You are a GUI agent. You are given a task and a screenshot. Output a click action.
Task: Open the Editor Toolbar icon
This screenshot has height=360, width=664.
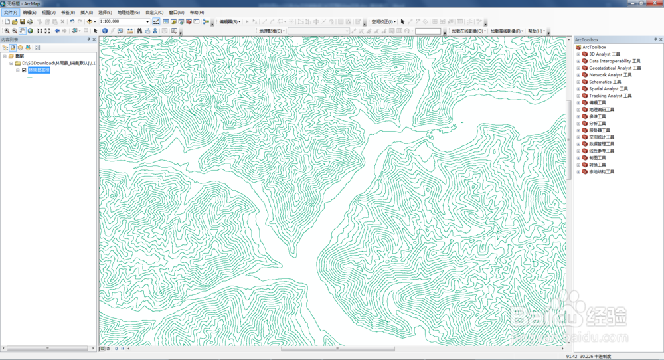tap(156, 22)
